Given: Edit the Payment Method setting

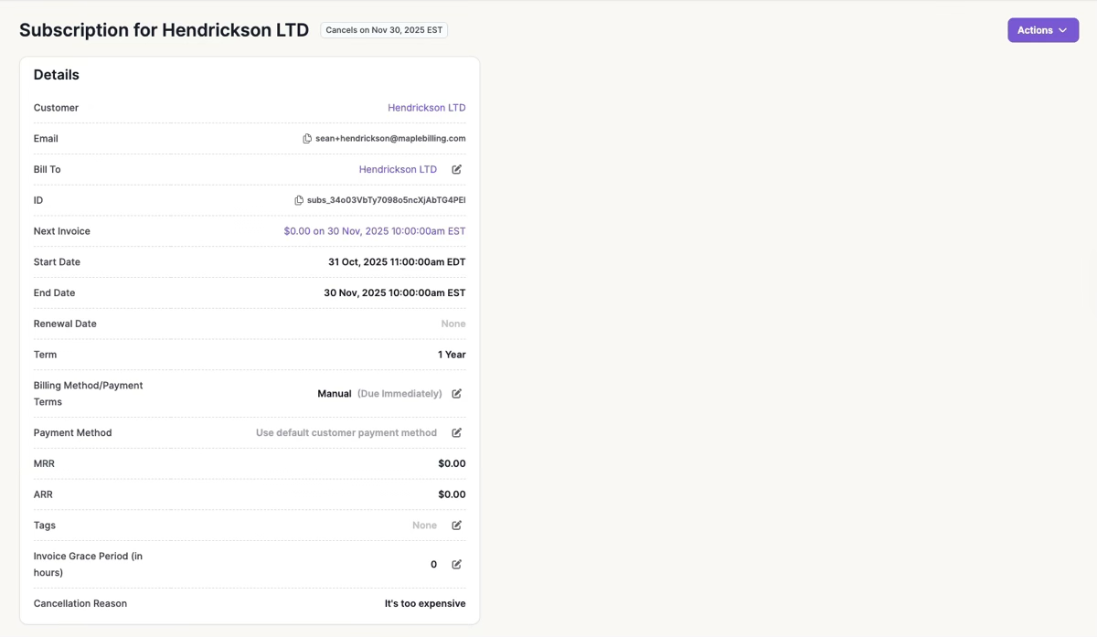Looking at the screenshot, I should click(x=456, y=433).
